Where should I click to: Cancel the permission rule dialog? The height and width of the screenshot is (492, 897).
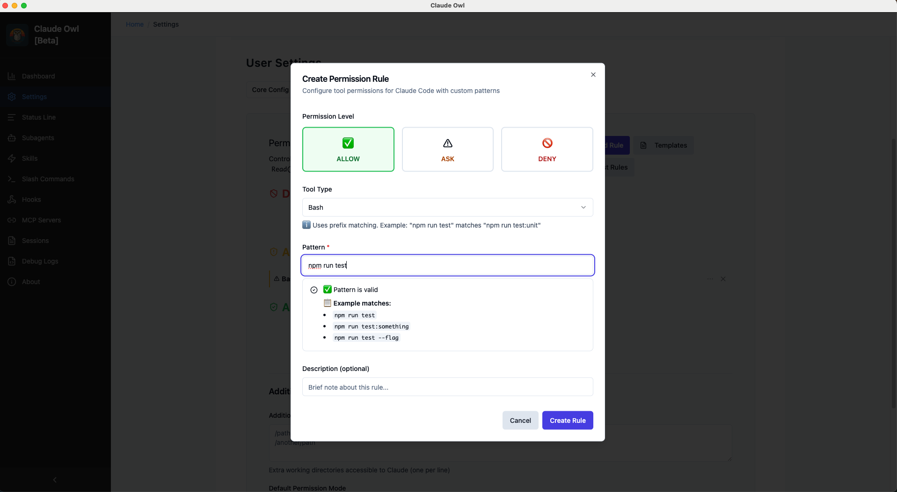pyautogui.click(x=520, y=420)
